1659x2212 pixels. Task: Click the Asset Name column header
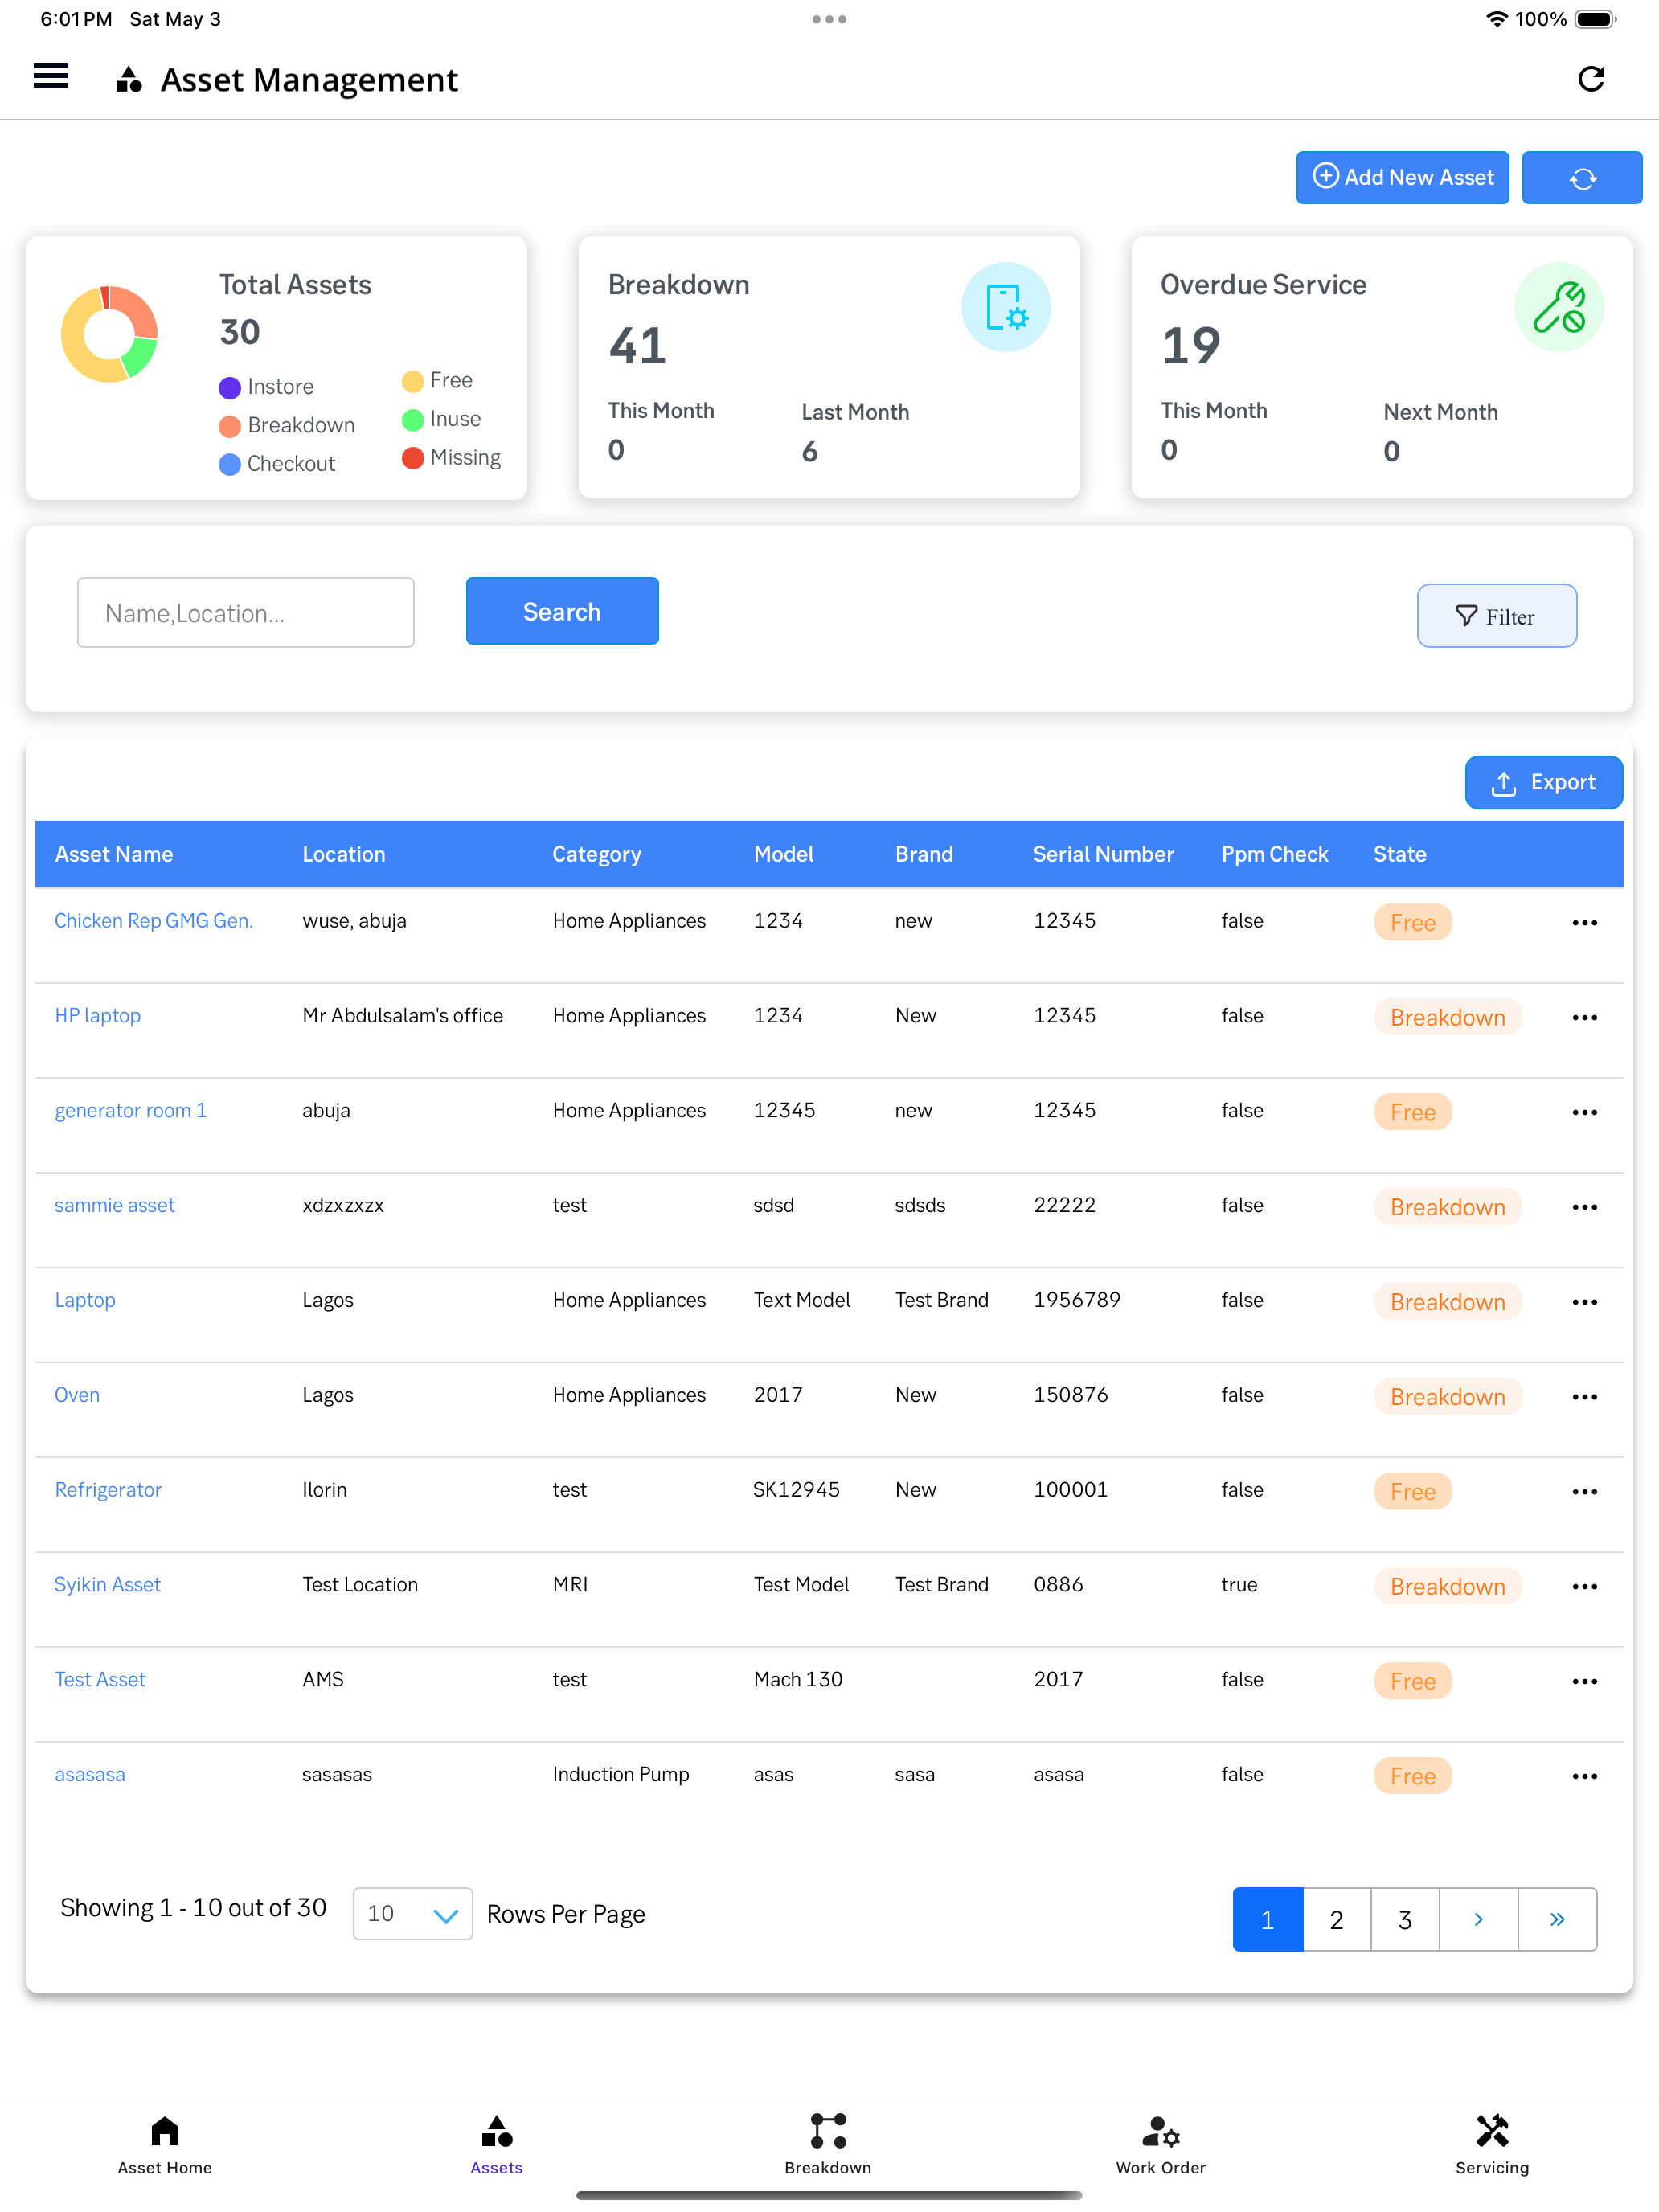[114, 854]
